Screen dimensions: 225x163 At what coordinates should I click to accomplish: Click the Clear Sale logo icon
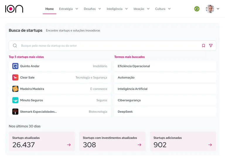coord(15,78)
